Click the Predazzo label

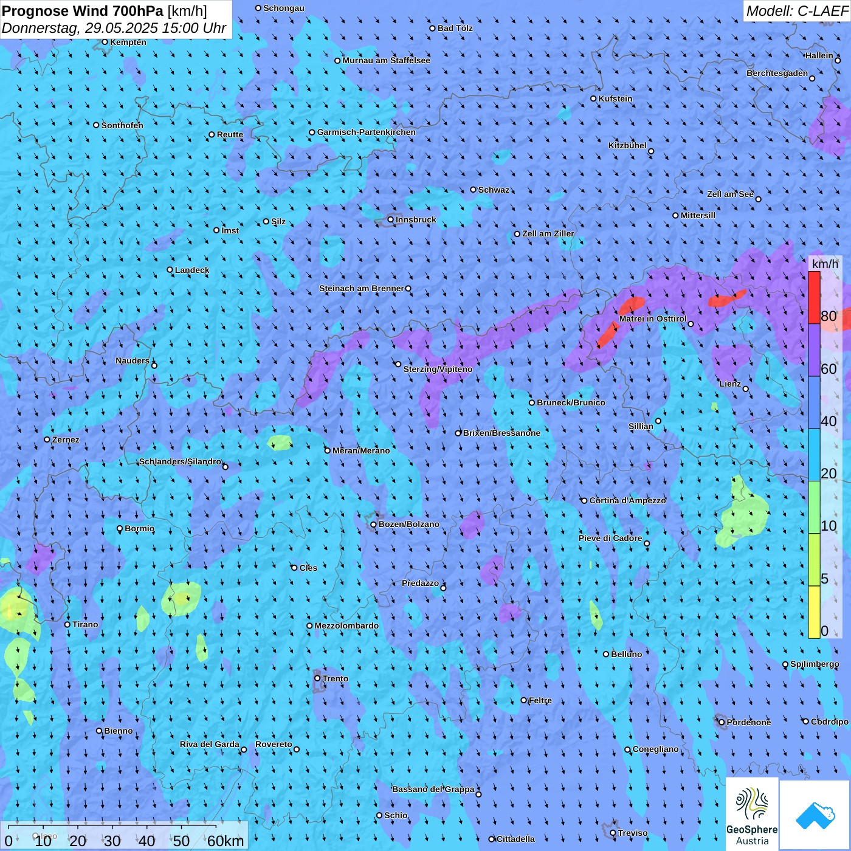point(420,583)
